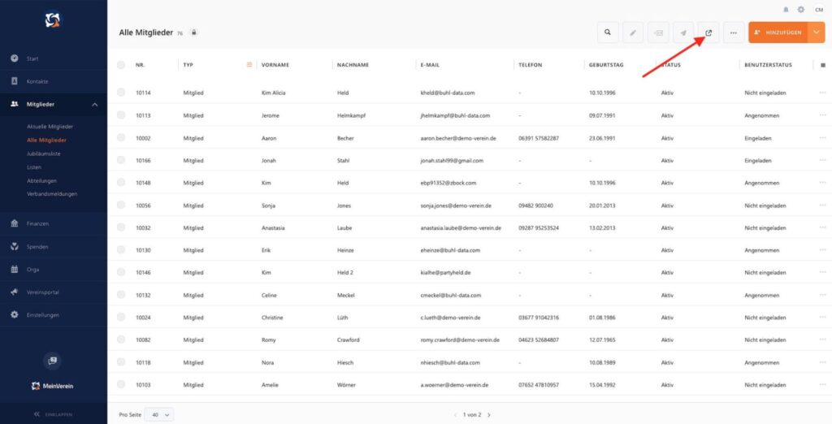Image resolution: width=832 pixels, height=424 pixels.
Task: Open row actions for Kim Alicia Held
Action: (822, 93)
